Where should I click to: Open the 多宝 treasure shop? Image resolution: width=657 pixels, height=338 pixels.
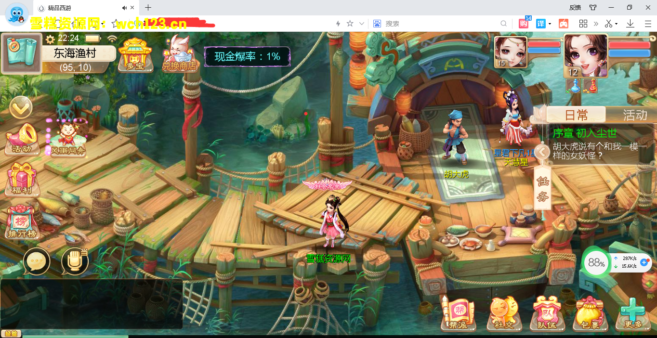point(135,55)
